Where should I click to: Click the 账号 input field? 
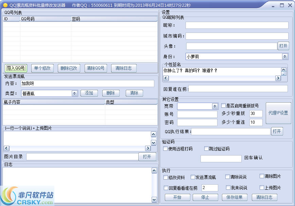tap(197, 114)
